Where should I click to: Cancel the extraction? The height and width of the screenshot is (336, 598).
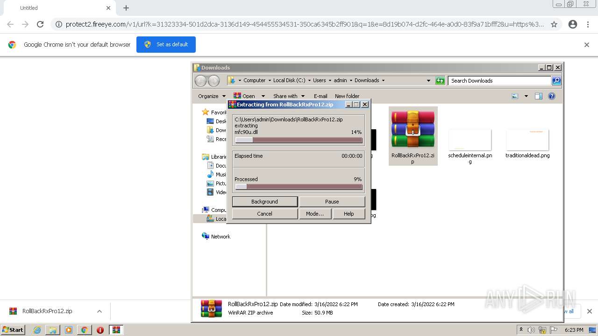(x=264, y=214)
